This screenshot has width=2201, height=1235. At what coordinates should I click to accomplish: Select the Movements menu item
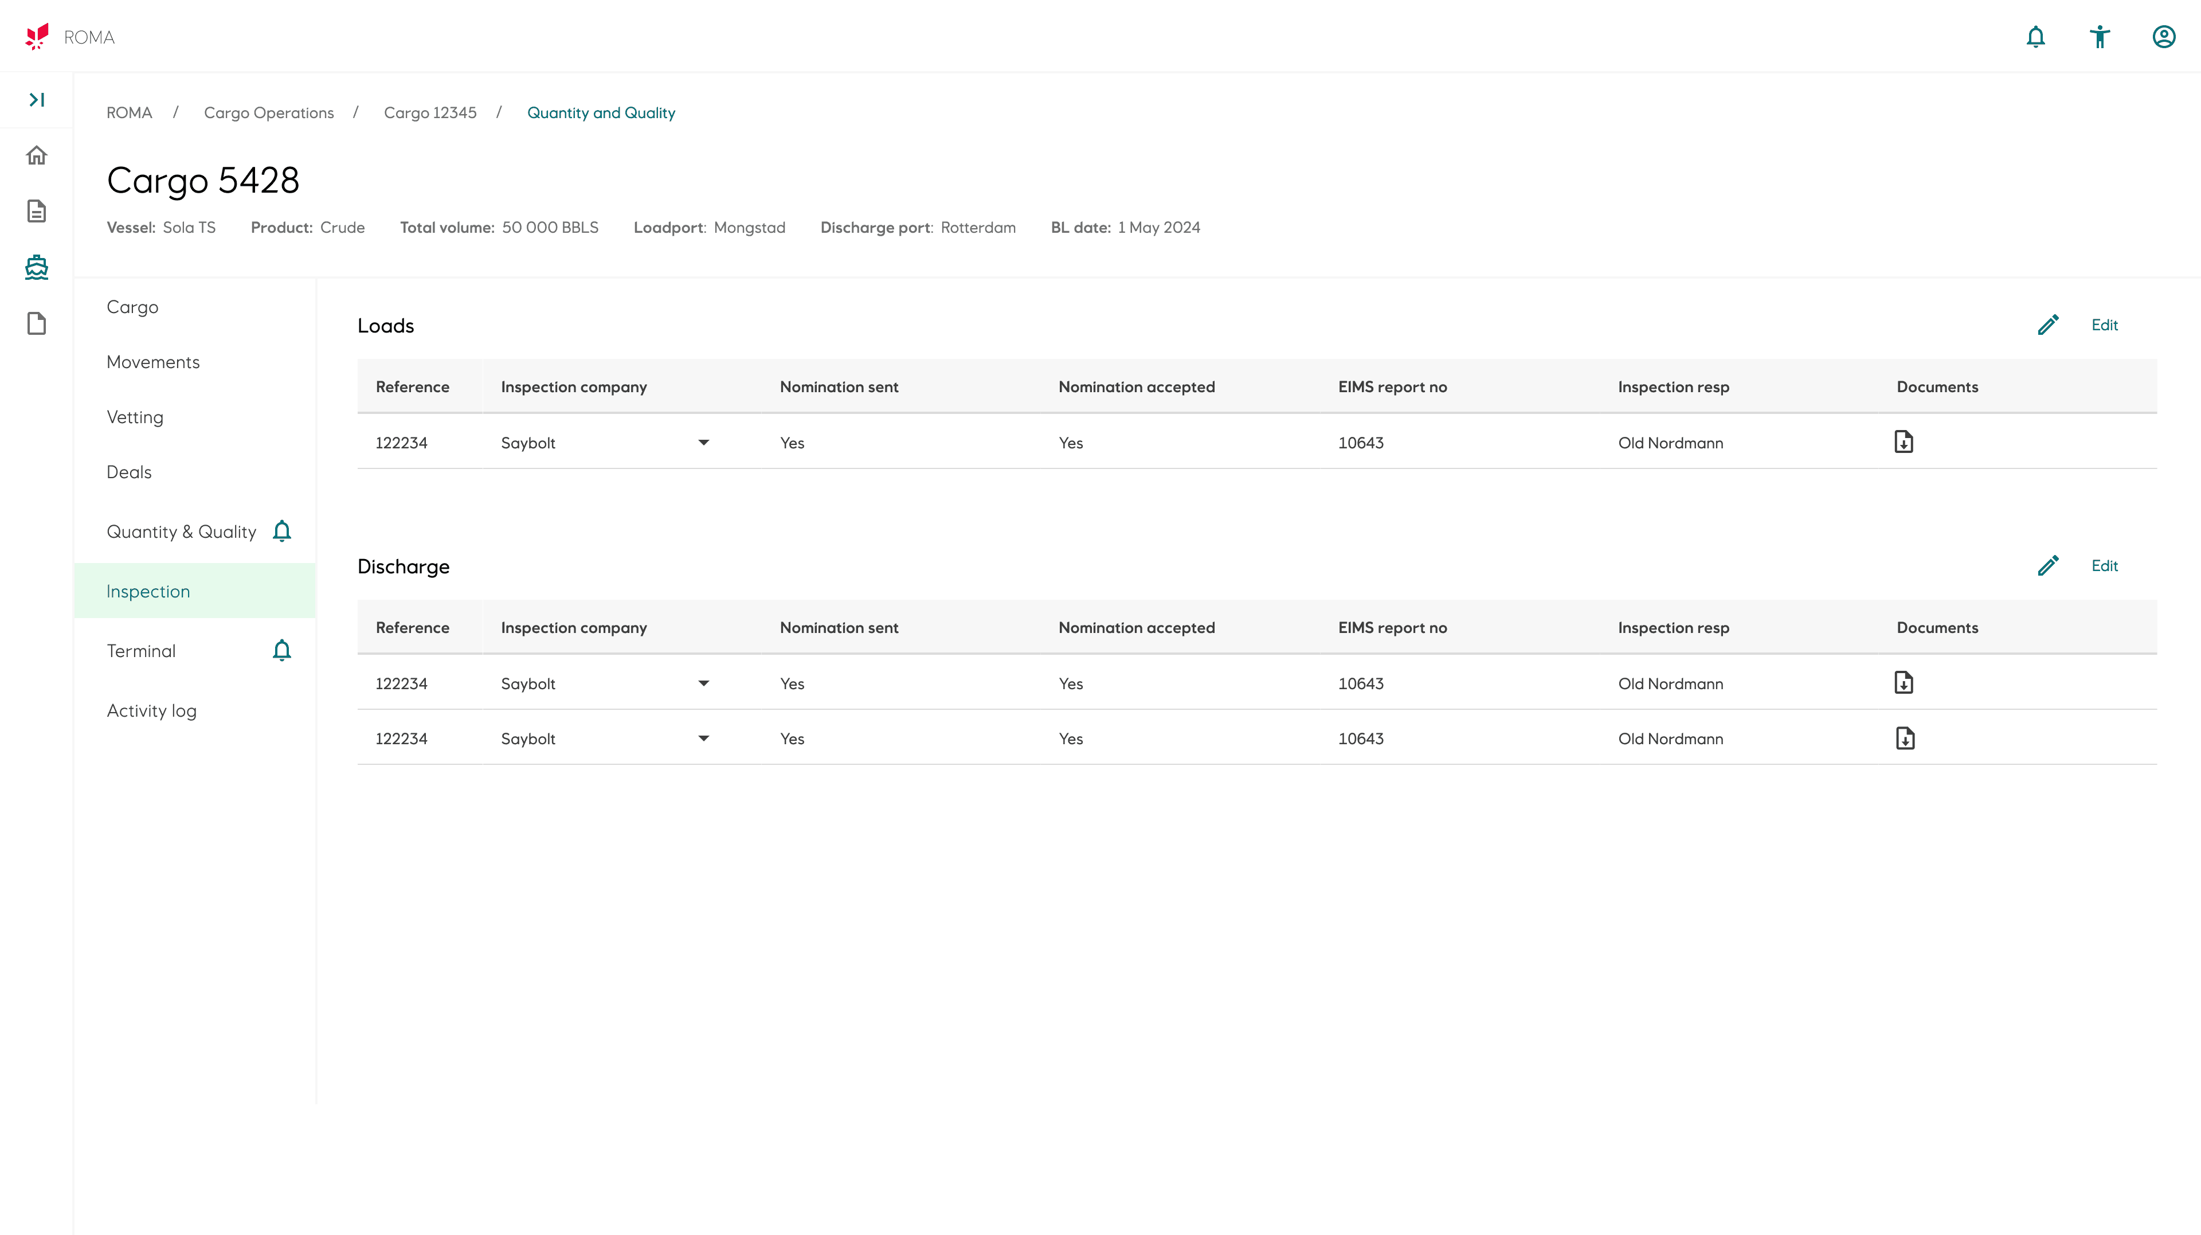153,362
